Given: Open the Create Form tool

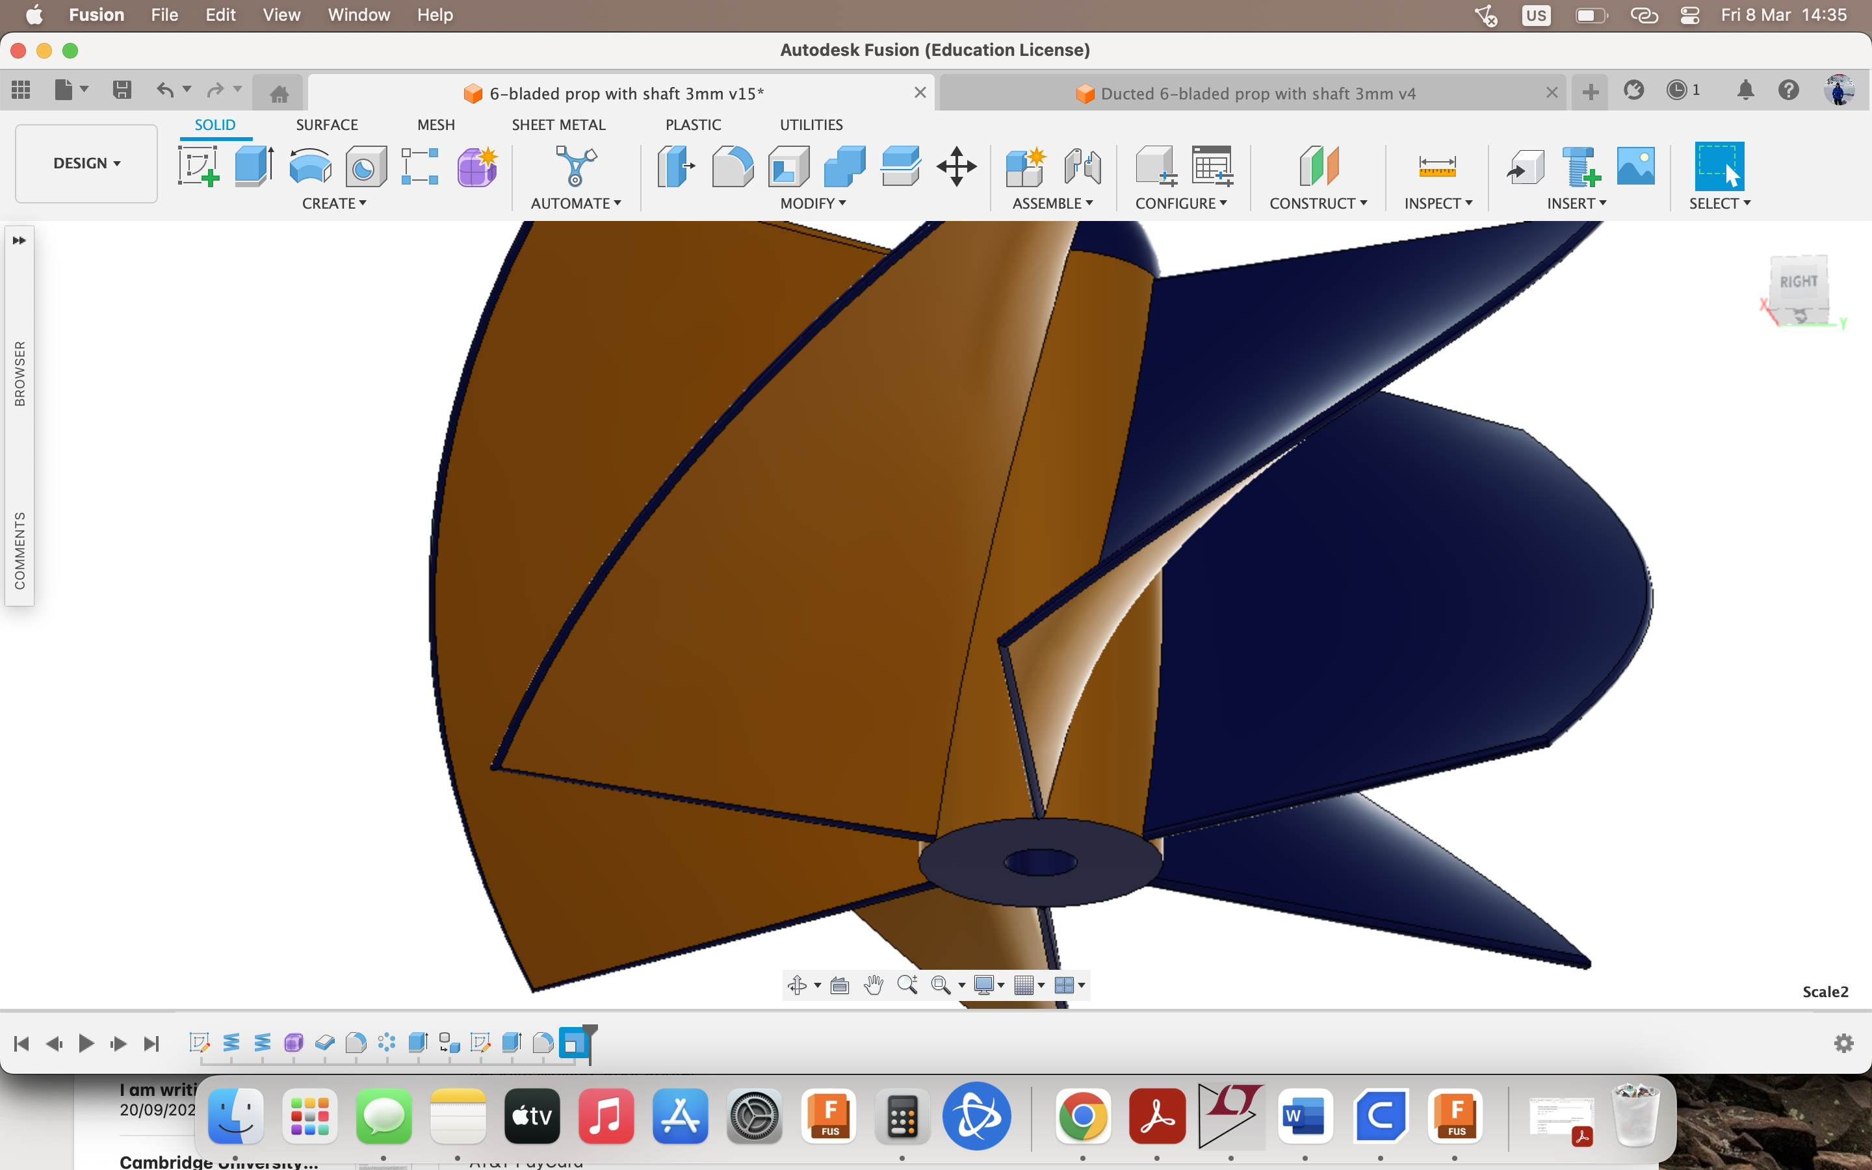Looking at the screenshot, I should 476,166.
